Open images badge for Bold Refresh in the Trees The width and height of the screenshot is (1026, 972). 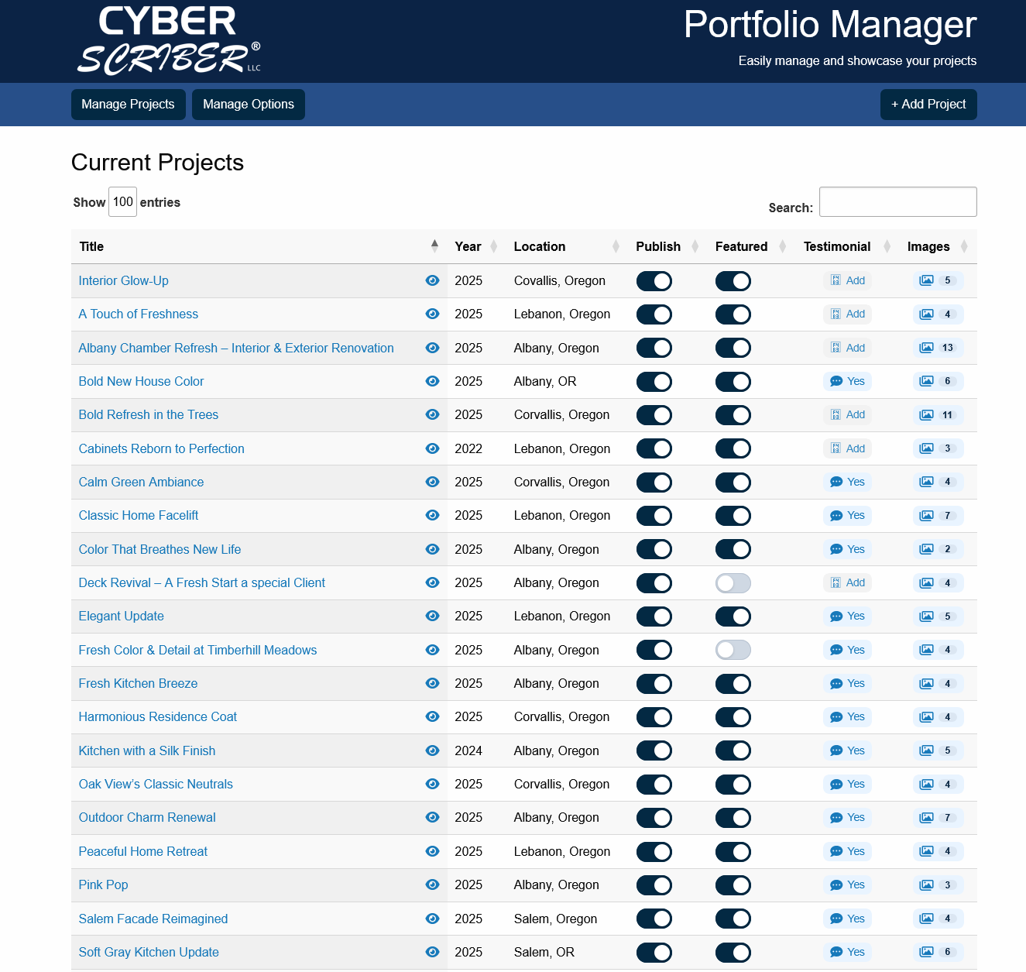pyautogui.click(x=938, y=414)
